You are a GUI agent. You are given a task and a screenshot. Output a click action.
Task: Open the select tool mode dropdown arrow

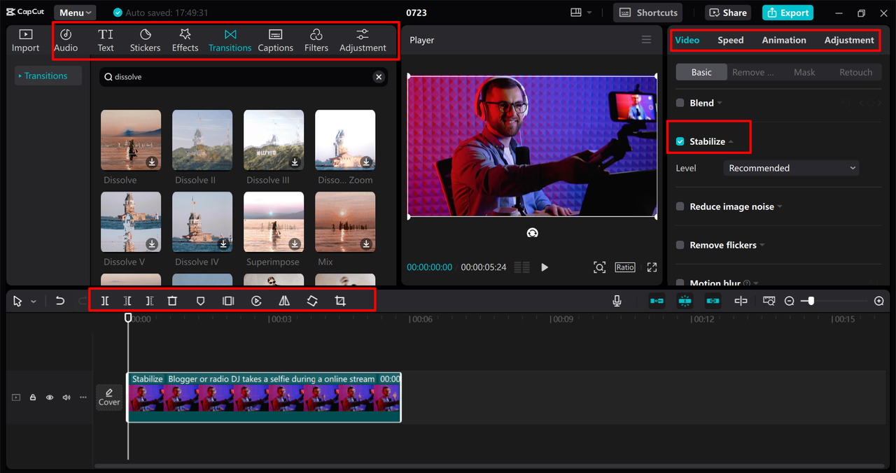[34, 302]
